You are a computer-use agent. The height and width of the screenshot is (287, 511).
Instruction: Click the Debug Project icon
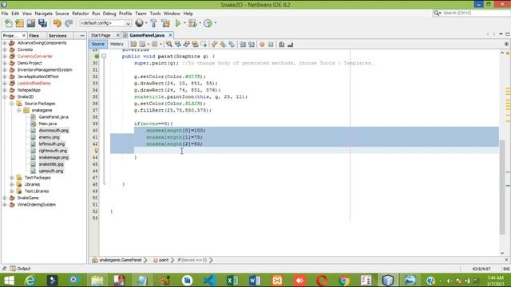point(192,23)
